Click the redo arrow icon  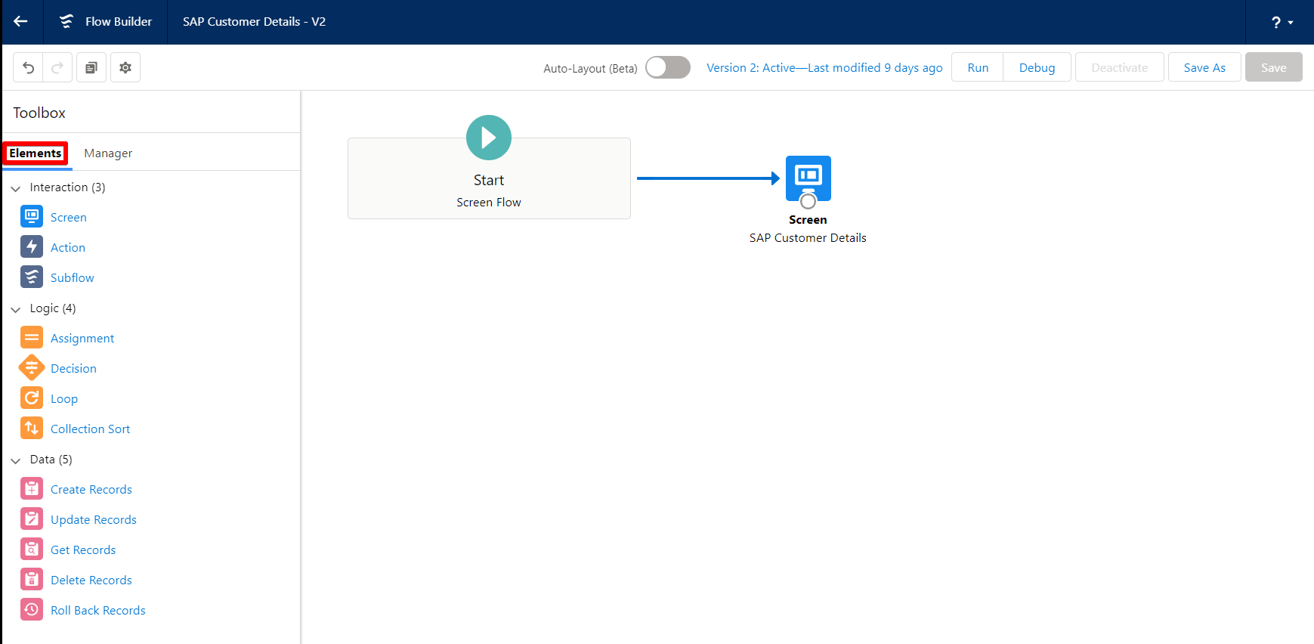(x=57, y=68)
